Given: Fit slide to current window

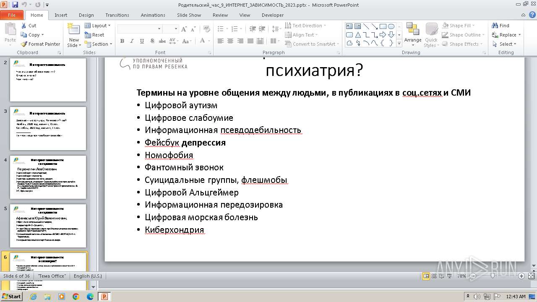Looking at the screenshot, I should 531,276.
